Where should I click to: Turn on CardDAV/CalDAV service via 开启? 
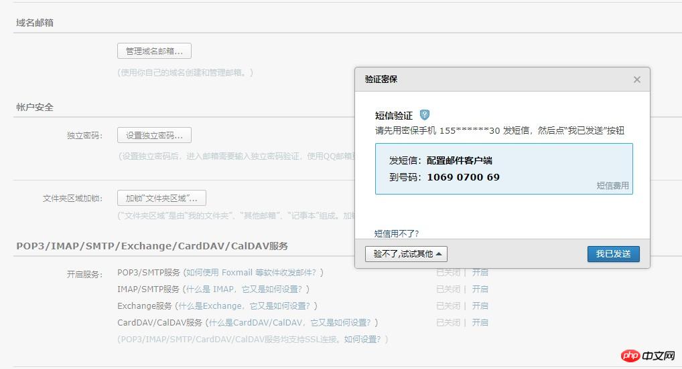click(480, 322)
